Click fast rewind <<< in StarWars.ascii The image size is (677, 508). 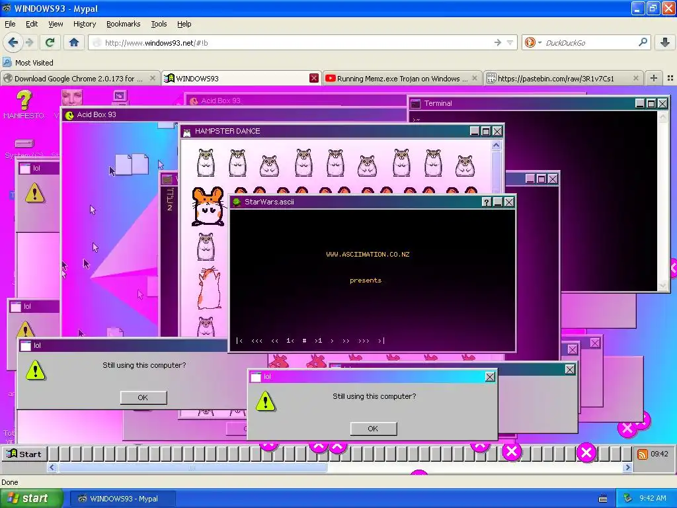coord(257,341)
